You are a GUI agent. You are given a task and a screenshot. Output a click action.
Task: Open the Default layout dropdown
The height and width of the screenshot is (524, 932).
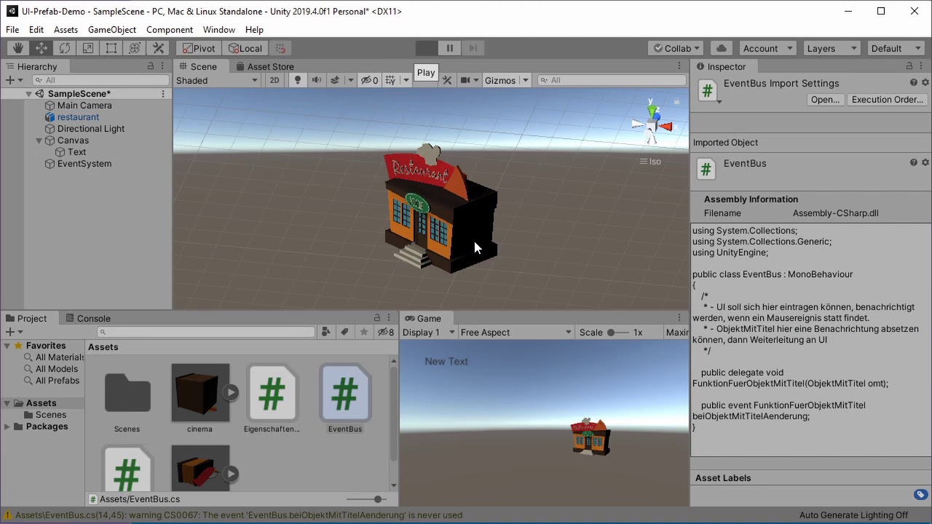896,48
